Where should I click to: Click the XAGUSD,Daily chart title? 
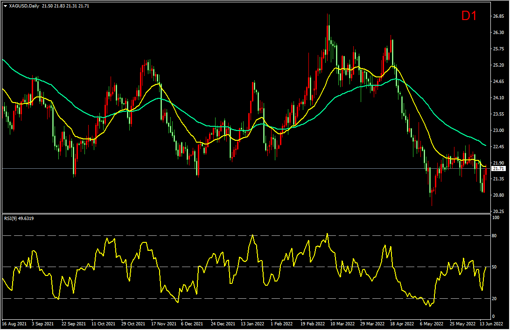(x=24, y=6)
